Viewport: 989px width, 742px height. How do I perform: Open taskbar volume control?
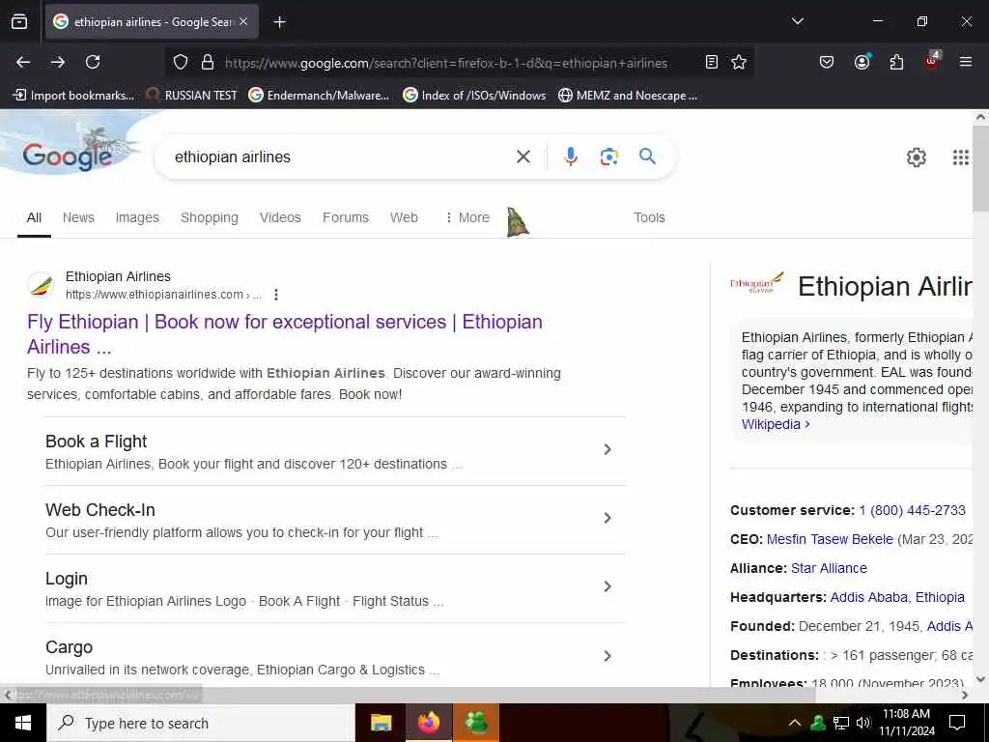click(863, 723)
